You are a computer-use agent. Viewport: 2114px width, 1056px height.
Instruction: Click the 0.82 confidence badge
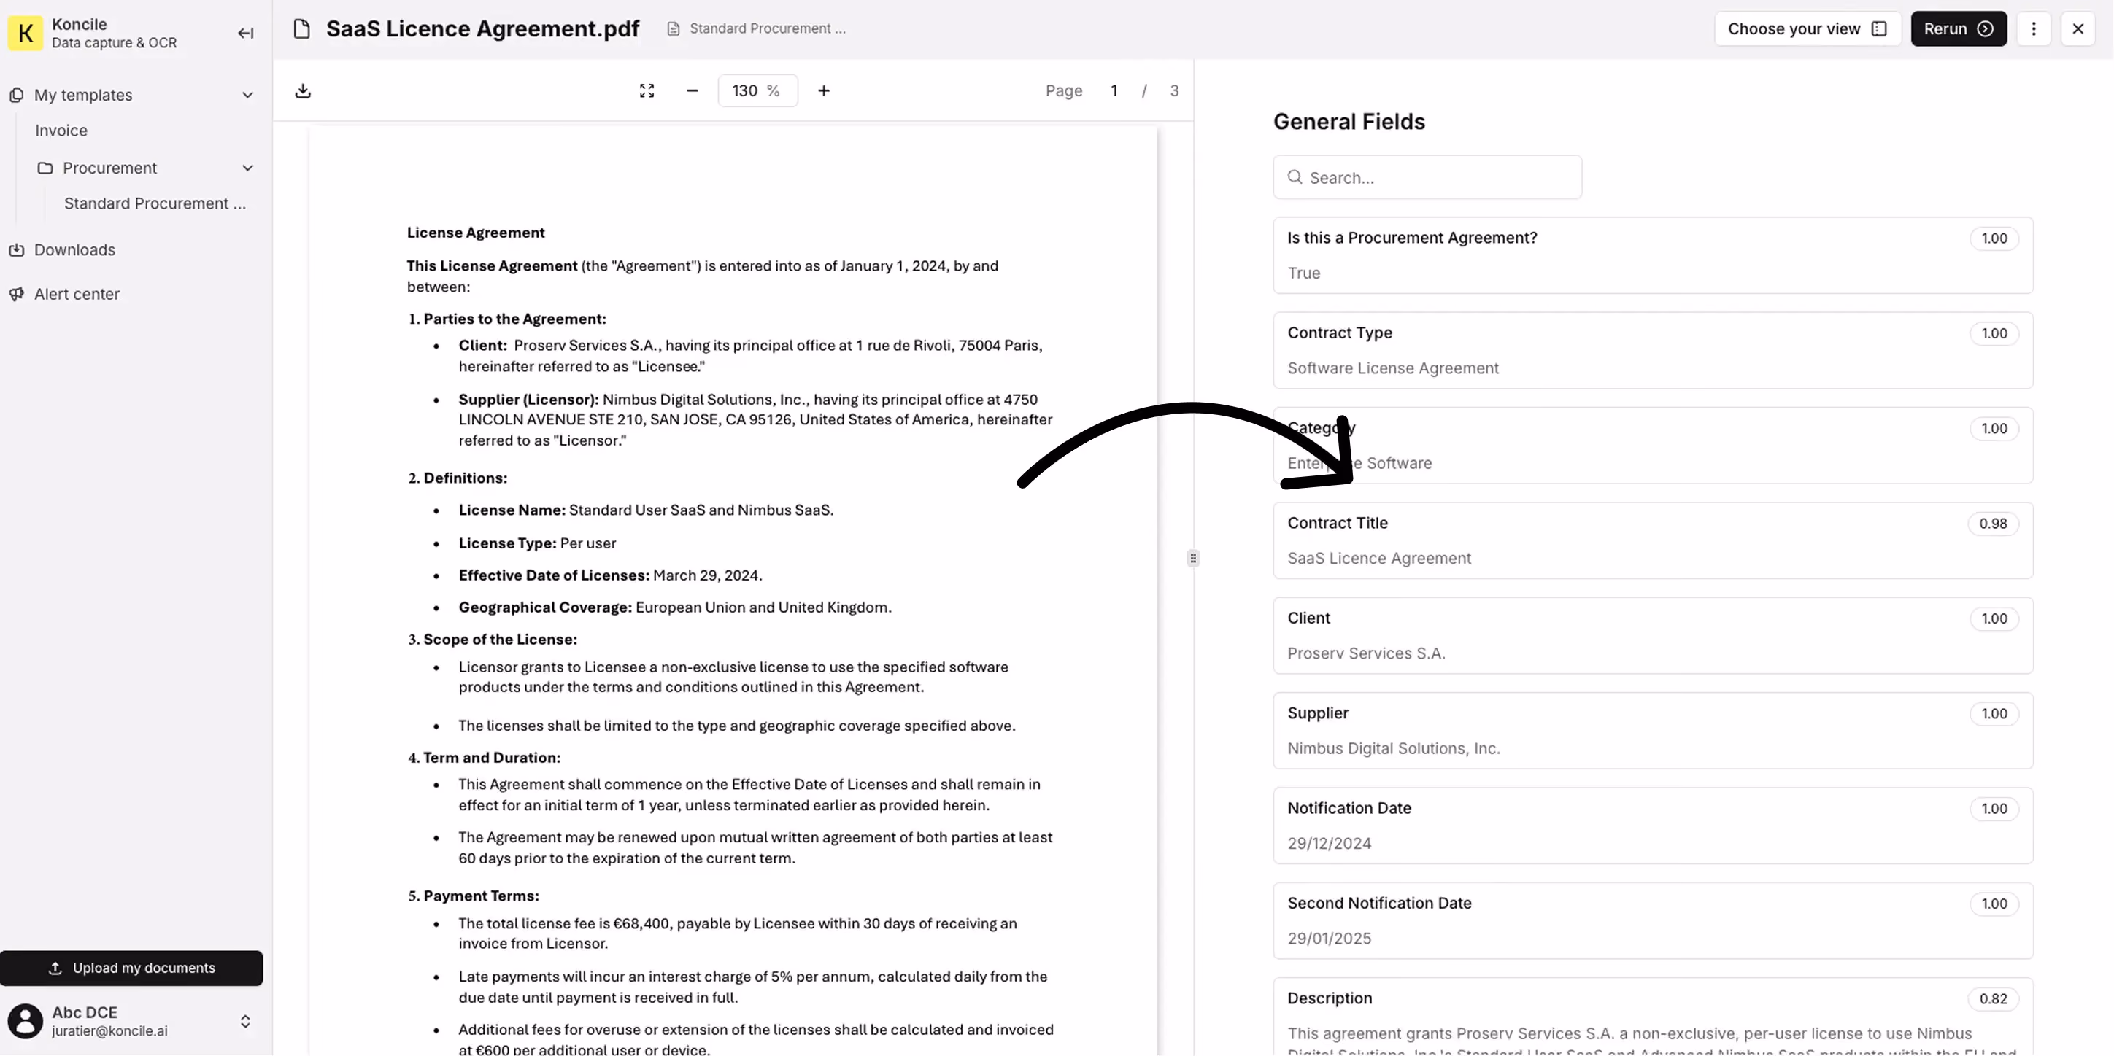coord(1993,999)
